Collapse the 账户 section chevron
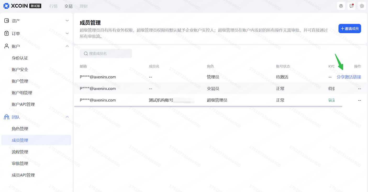 pyautogui.click(x=67, y=46)
